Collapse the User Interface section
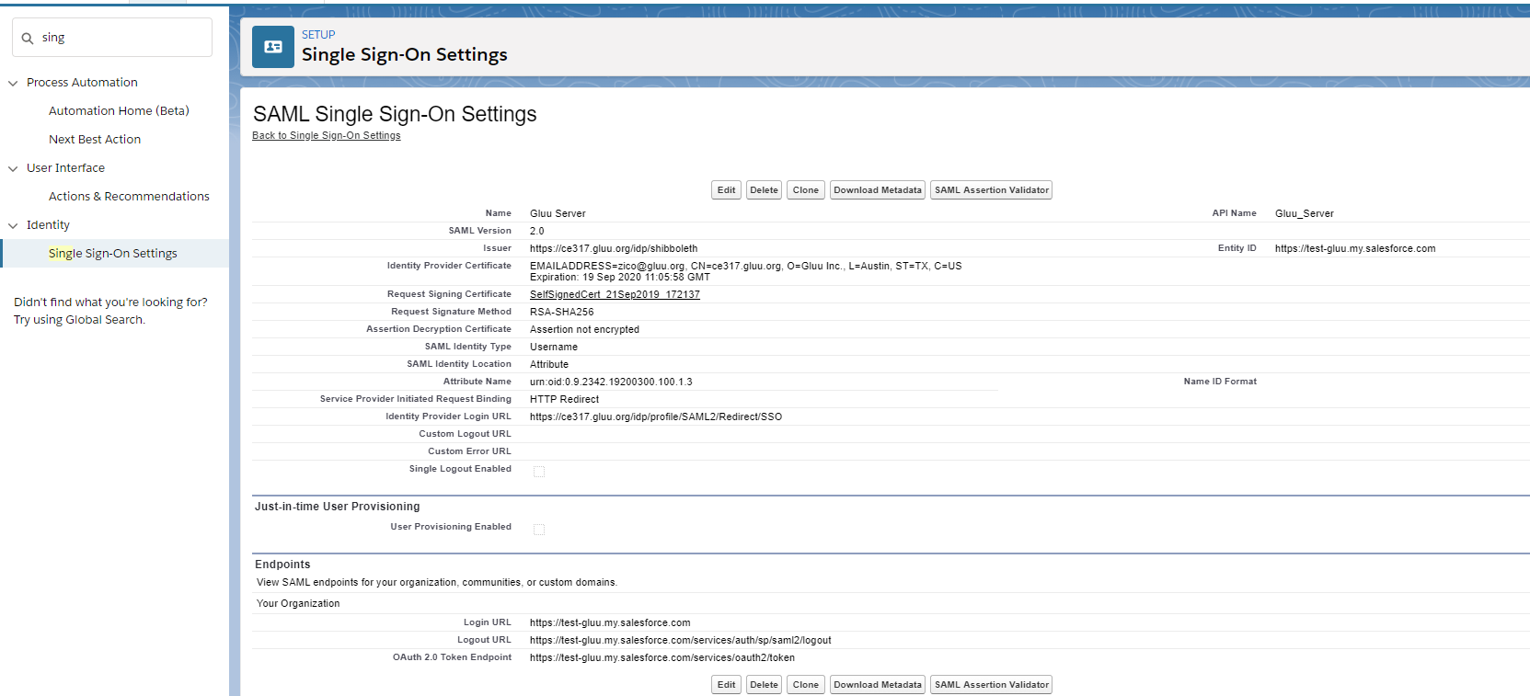The width and height of the screenshot is (1530, 696). [x=13, y=168]
